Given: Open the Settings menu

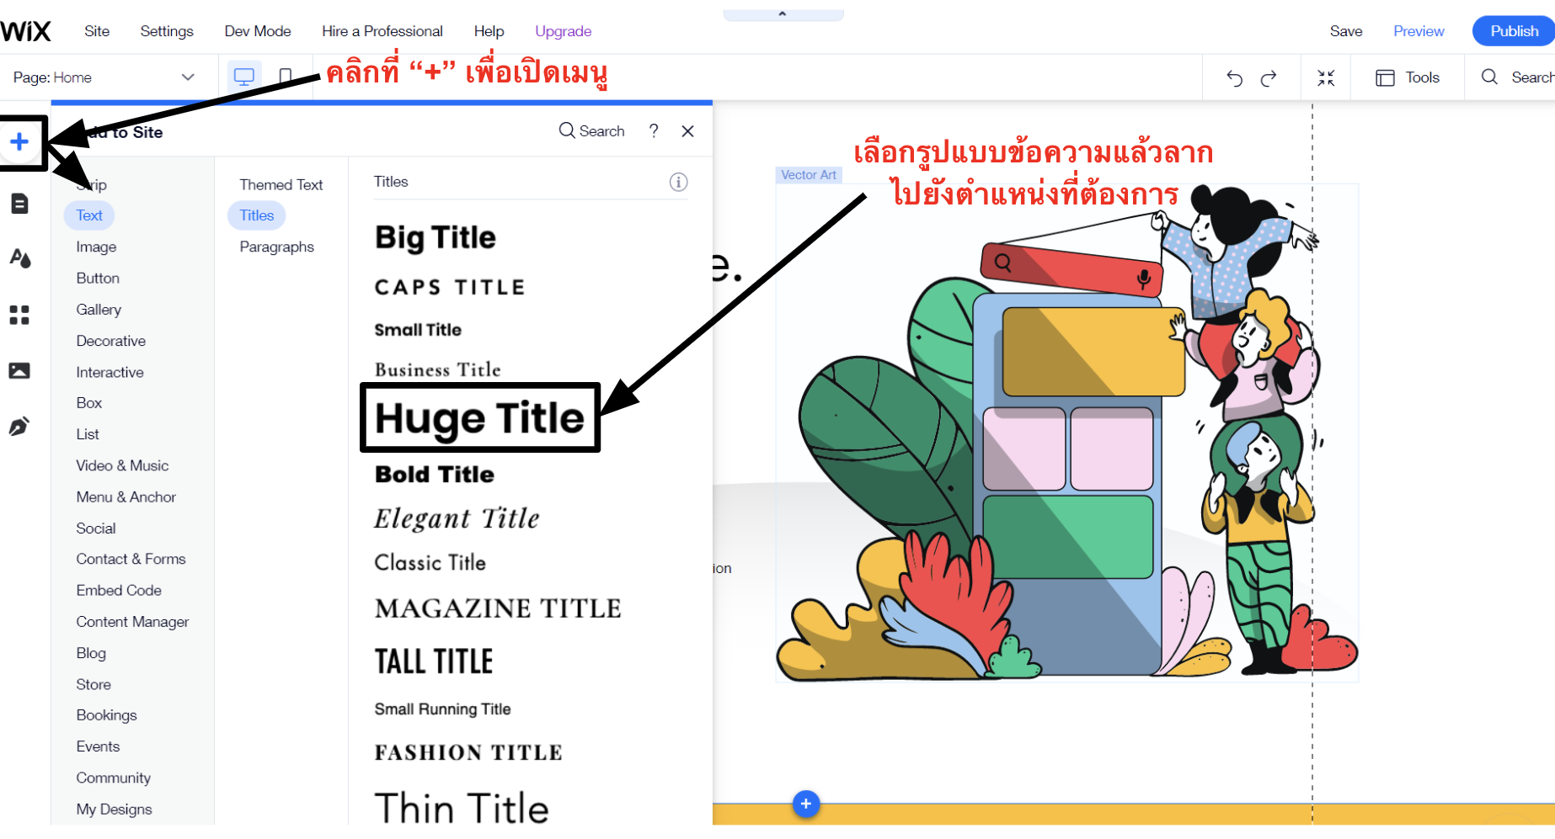Looking at the screenshot, I should [x=167, y=31].
